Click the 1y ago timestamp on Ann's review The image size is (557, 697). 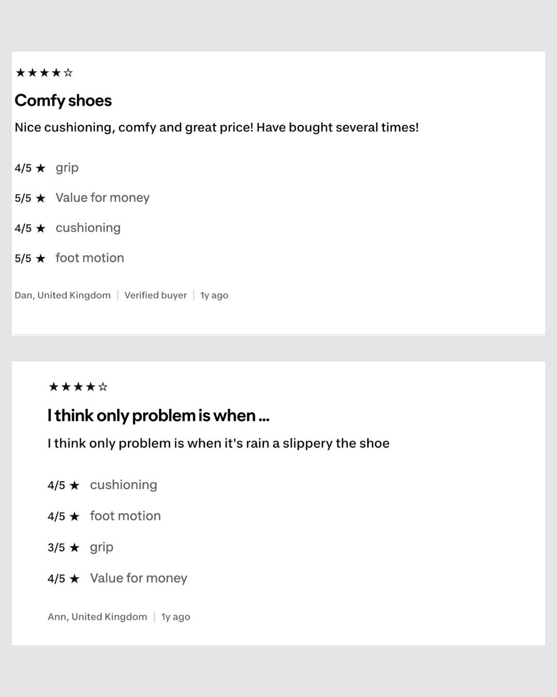point(176,616)
